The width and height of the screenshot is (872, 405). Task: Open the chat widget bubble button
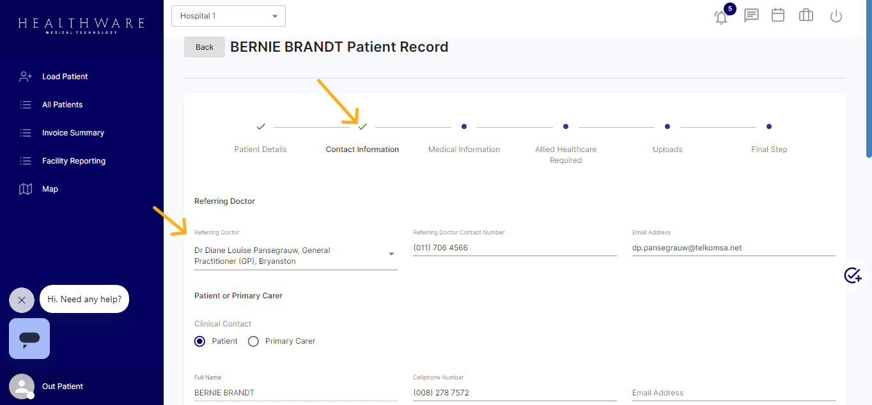(29, 339)
